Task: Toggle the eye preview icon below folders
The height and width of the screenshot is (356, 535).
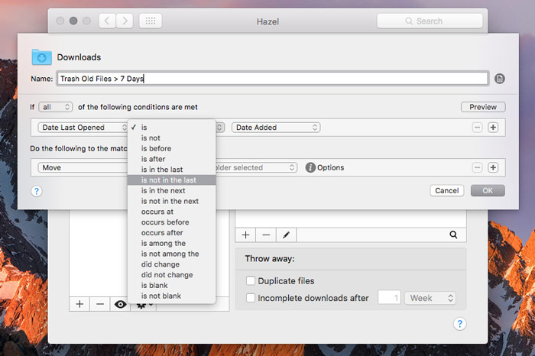Action: pyautogui.click(x=120, y=304)
